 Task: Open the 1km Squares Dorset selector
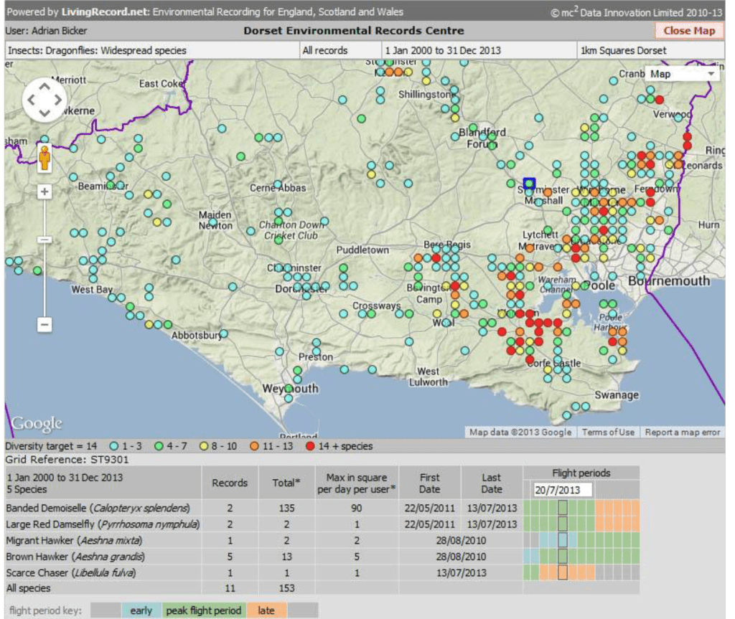pyautogui.click(x=649, y=51)
